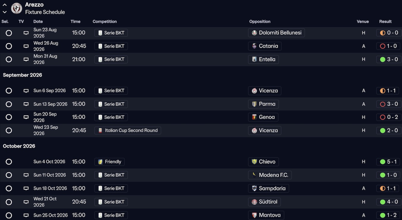Click the green win indicator for Chievo
402x220 pixels.
coord(383,162)
